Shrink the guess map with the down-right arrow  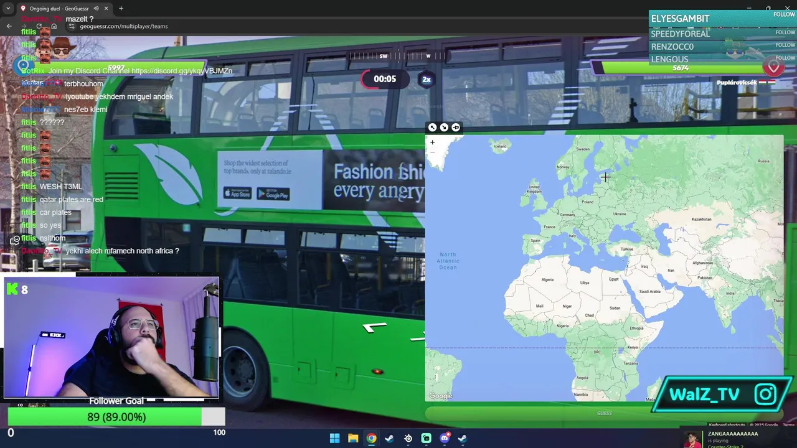[444, 128]
